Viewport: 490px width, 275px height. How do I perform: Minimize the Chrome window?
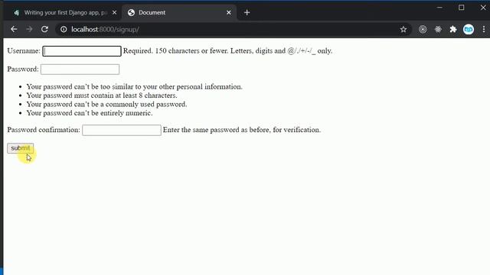[x=439, y=7]
